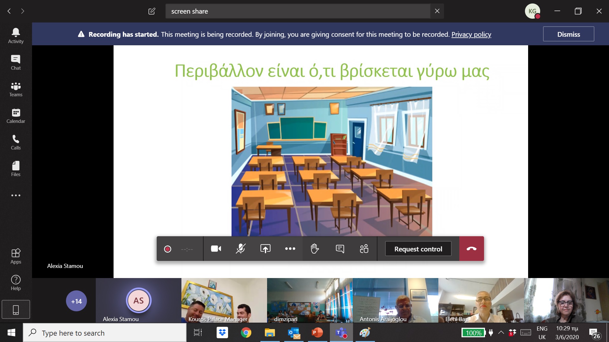Click the Request control button

coord(418,249)
